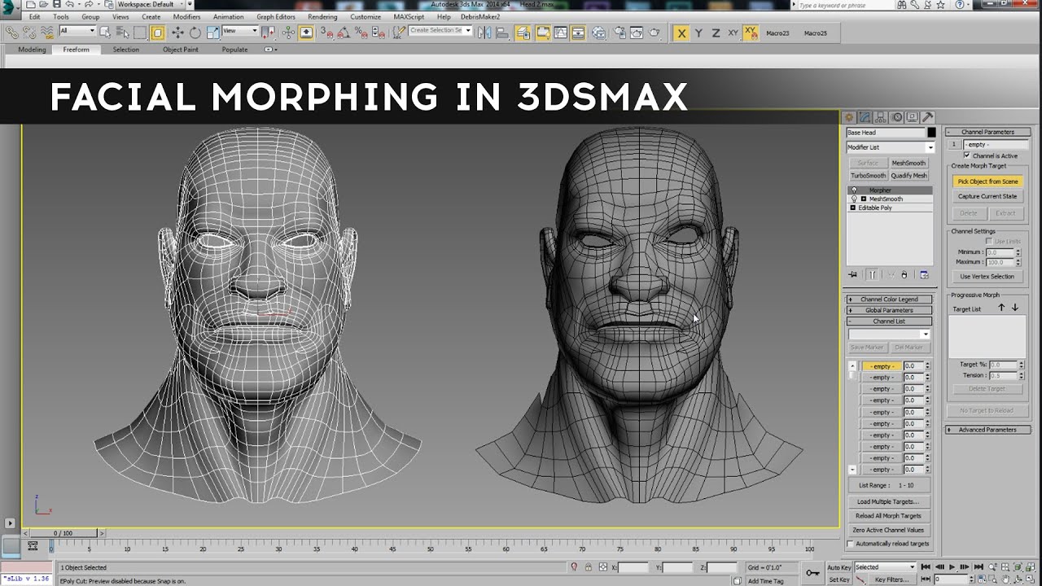
Task: Open the selection filter All dropdown
Action: 77,31
